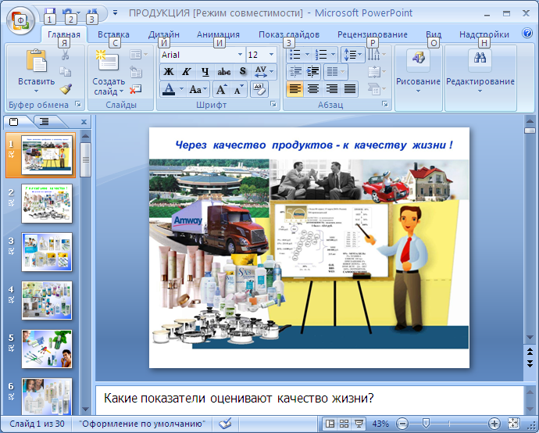The width and height of the screenshot is (539, 433).
Task: Click the Cut scissors icon
Action: [66, 55]
